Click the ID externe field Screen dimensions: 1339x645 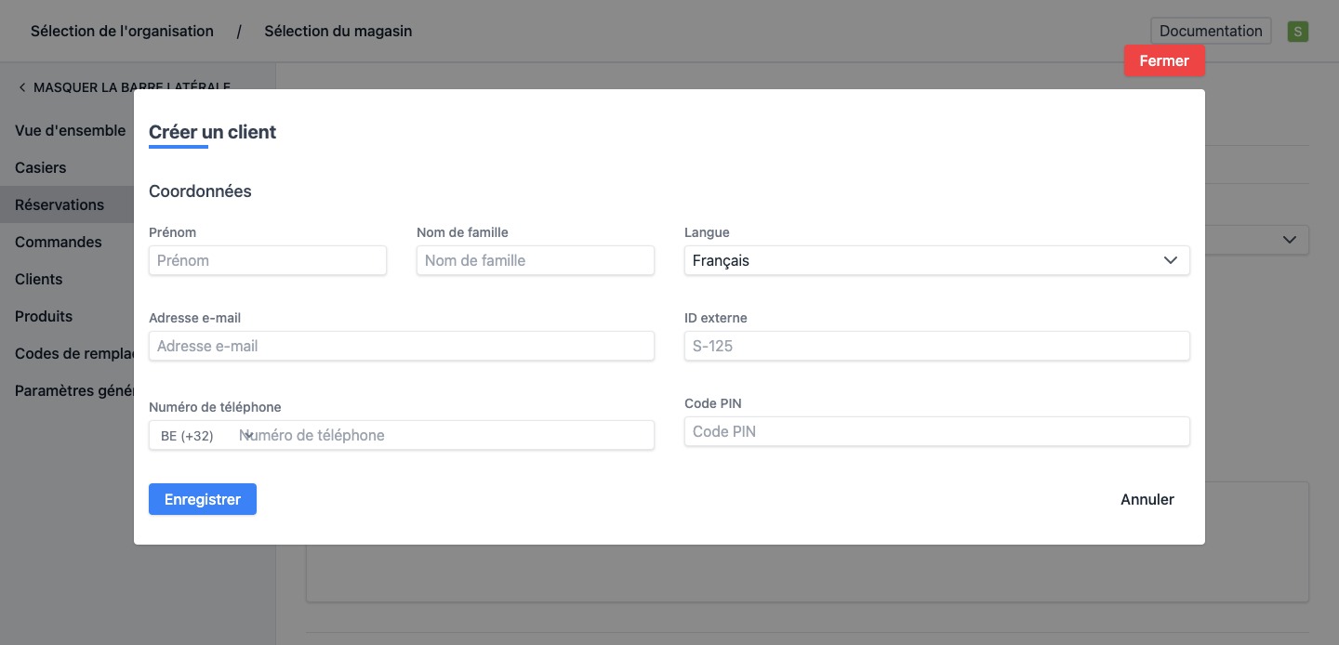(936, 346)
